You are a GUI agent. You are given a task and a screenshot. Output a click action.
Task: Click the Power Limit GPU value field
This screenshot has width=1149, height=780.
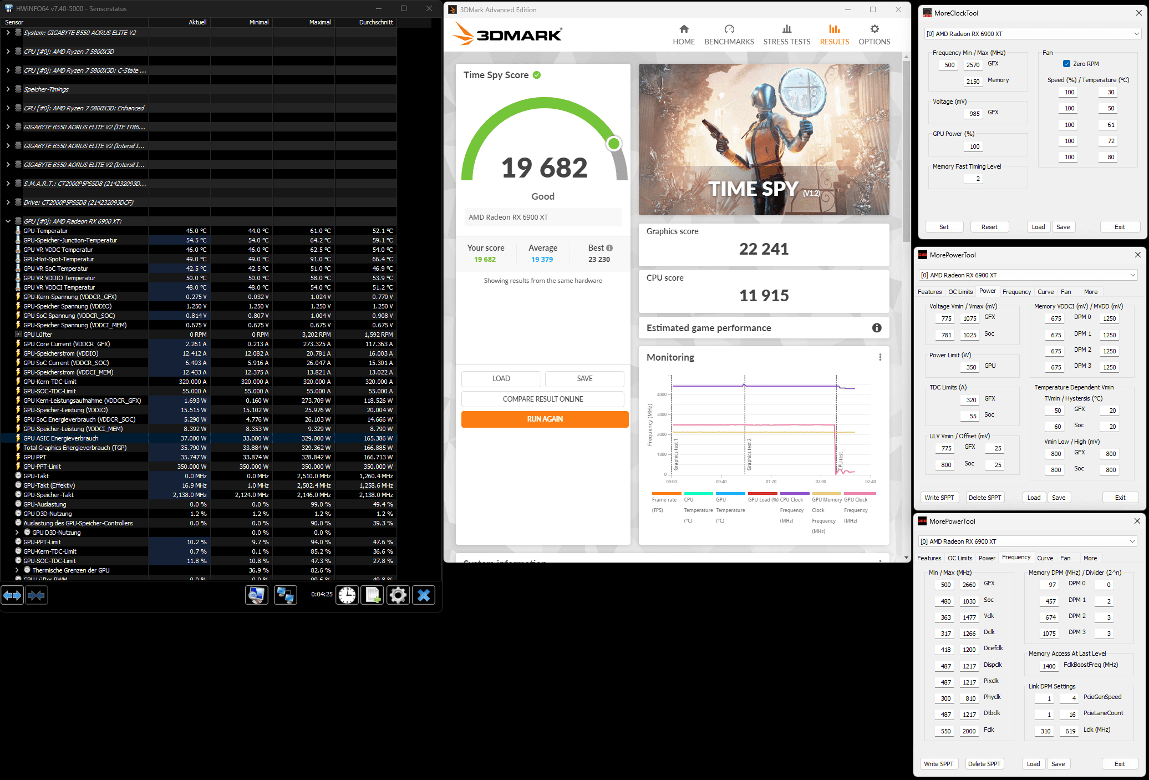pyautogui.click(x=970, y=367)
